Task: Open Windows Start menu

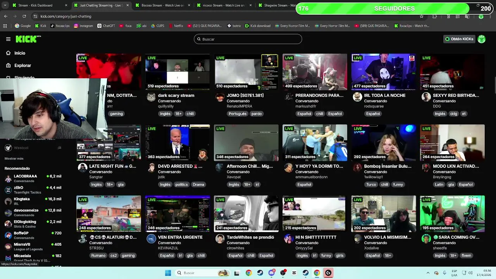Action: click(x=168, y=273)
